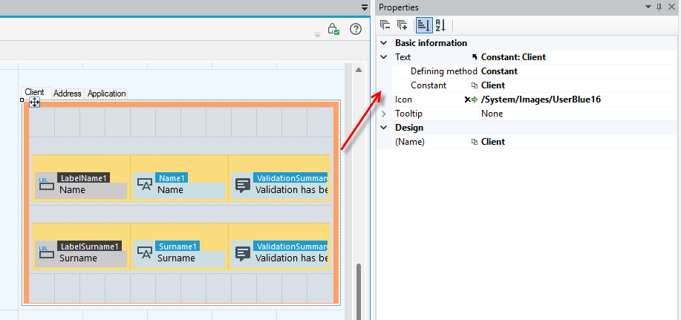Click the LBL icon of LabelSurname1
The image size is (681, 320).
(x=47, y=252)
